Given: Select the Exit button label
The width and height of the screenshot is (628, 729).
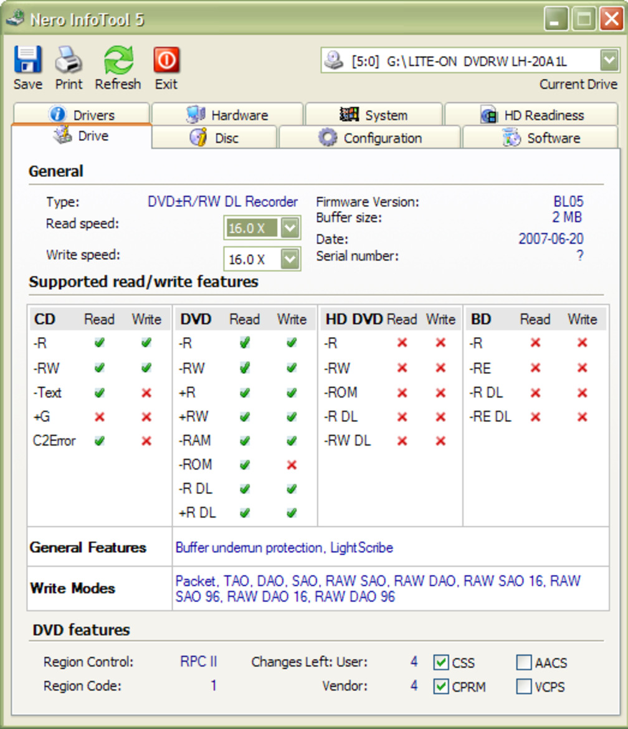Looking at the screenshot, I should point(166,84).
